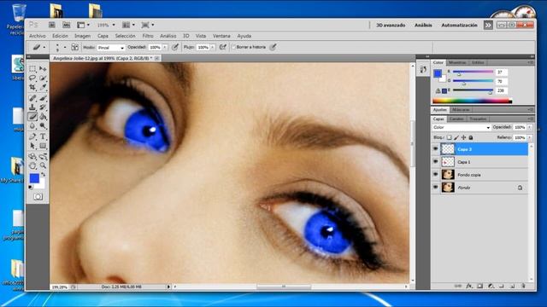
Task: Switch to 3D avanzado workspace
Action: [391, 25]
